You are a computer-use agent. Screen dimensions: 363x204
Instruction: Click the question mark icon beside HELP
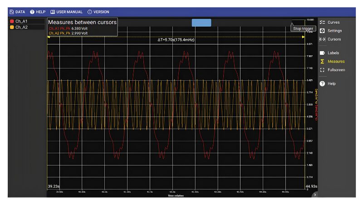(32, 12)
